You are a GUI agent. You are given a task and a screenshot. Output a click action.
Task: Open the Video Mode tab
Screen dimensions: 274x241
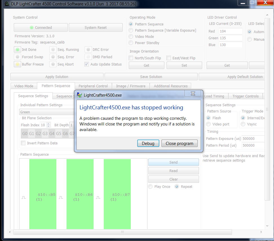(x=24, y=86)
